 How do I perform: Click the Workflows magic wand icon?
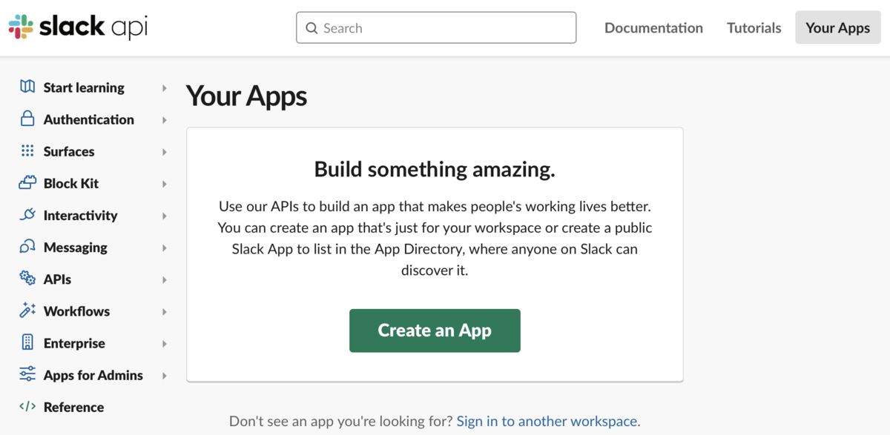point(27,310)
